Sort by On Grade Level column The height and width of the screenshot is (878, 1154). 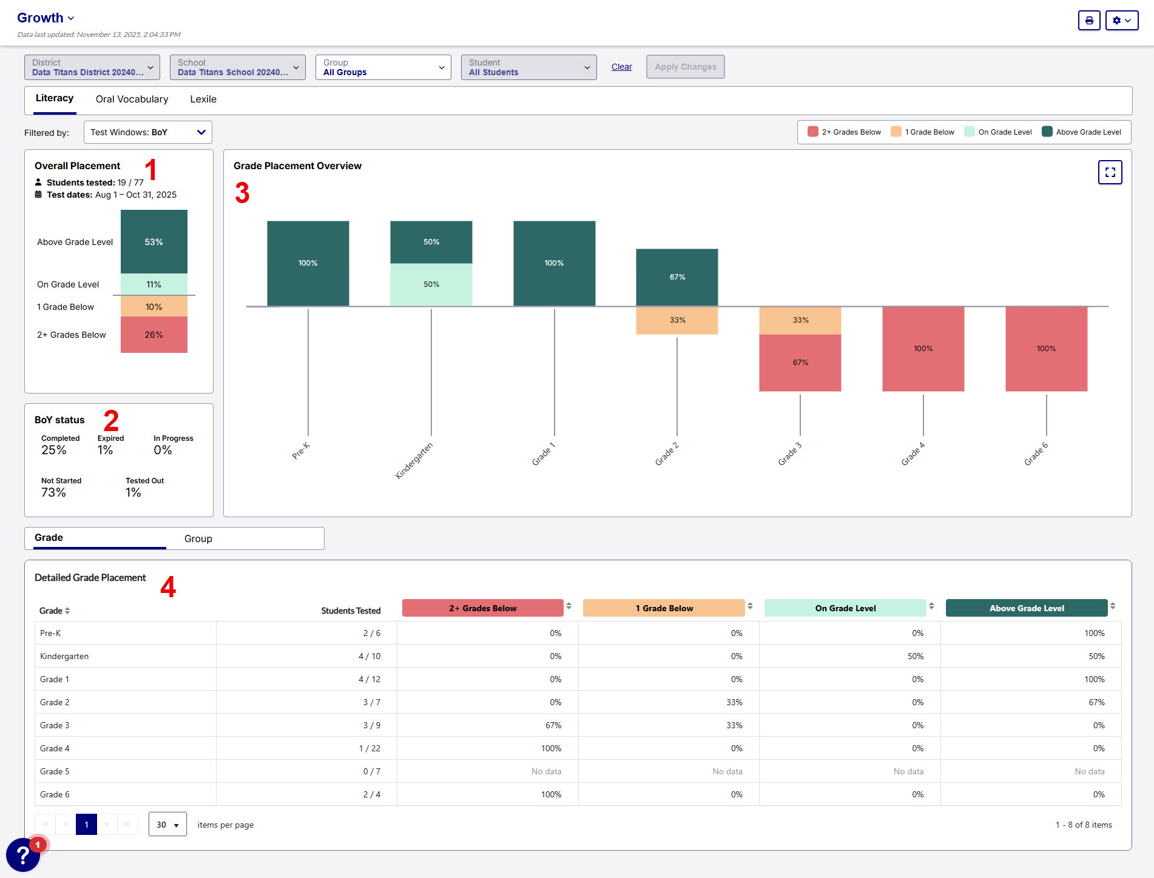coord(931,606)
